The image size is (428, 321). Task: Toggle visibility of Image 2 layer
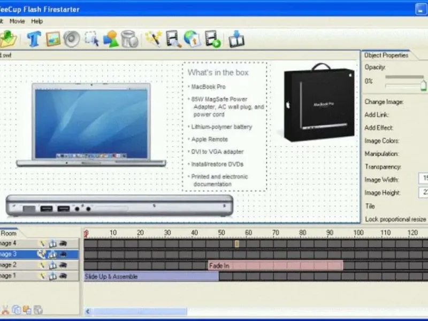pyautogui.click(x=63, y=265)
